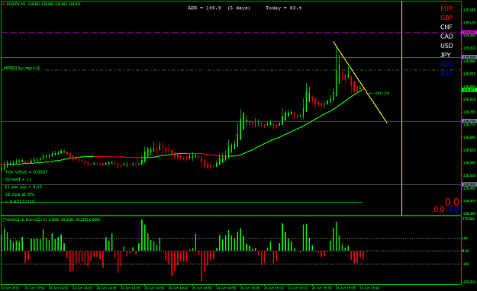Viewport: 477px width, 291px height.
Task: Click the = 0.63132418 value label
Action: click(20, 202)
